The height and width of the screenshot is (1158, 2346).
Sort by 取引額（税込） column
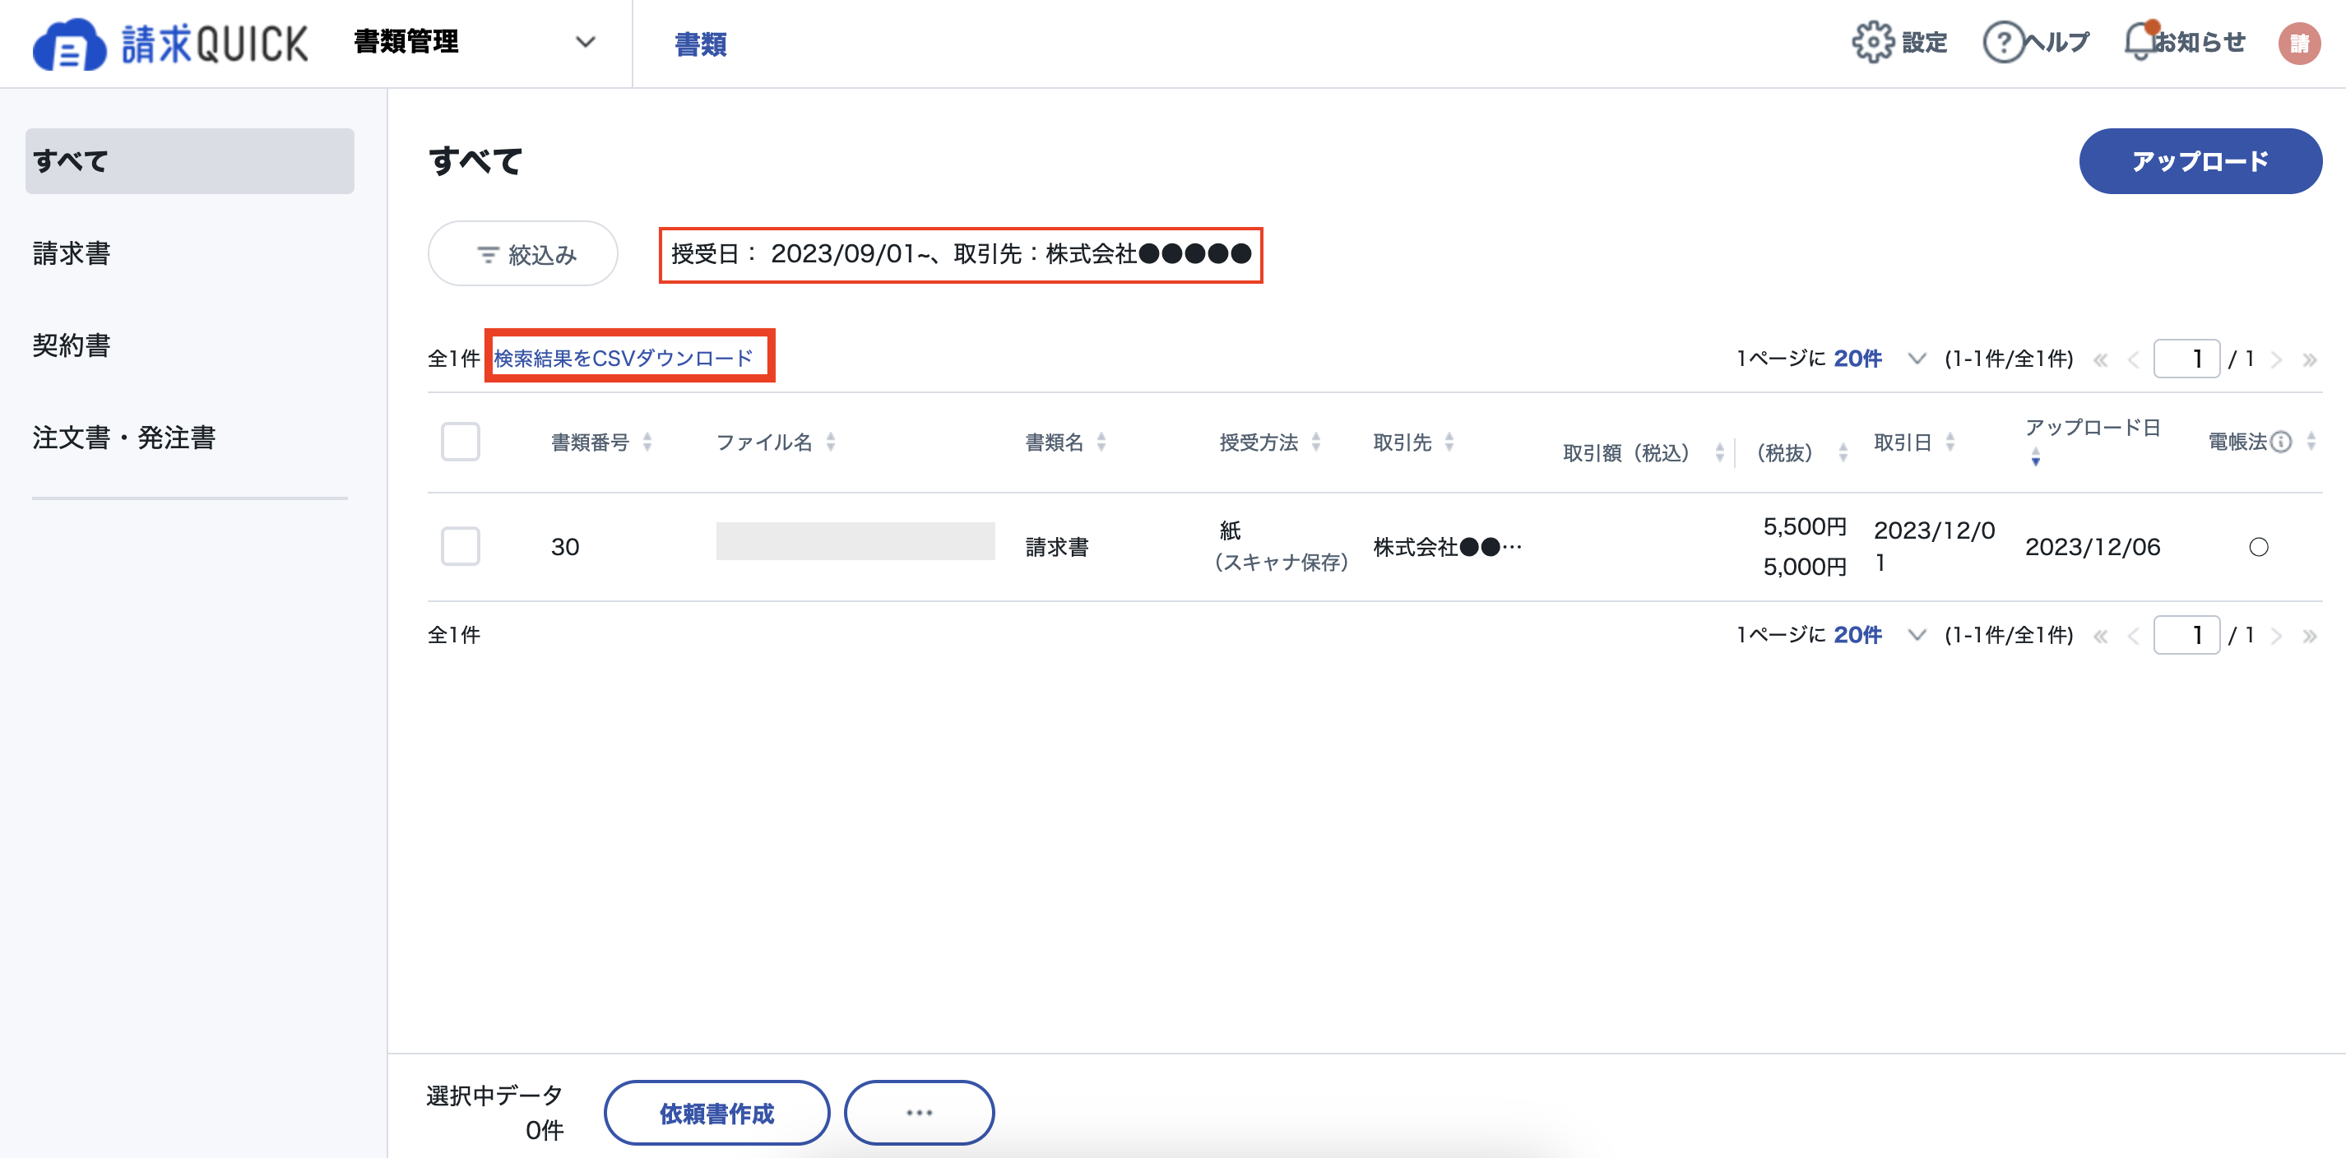click(x=1719, y=452)
